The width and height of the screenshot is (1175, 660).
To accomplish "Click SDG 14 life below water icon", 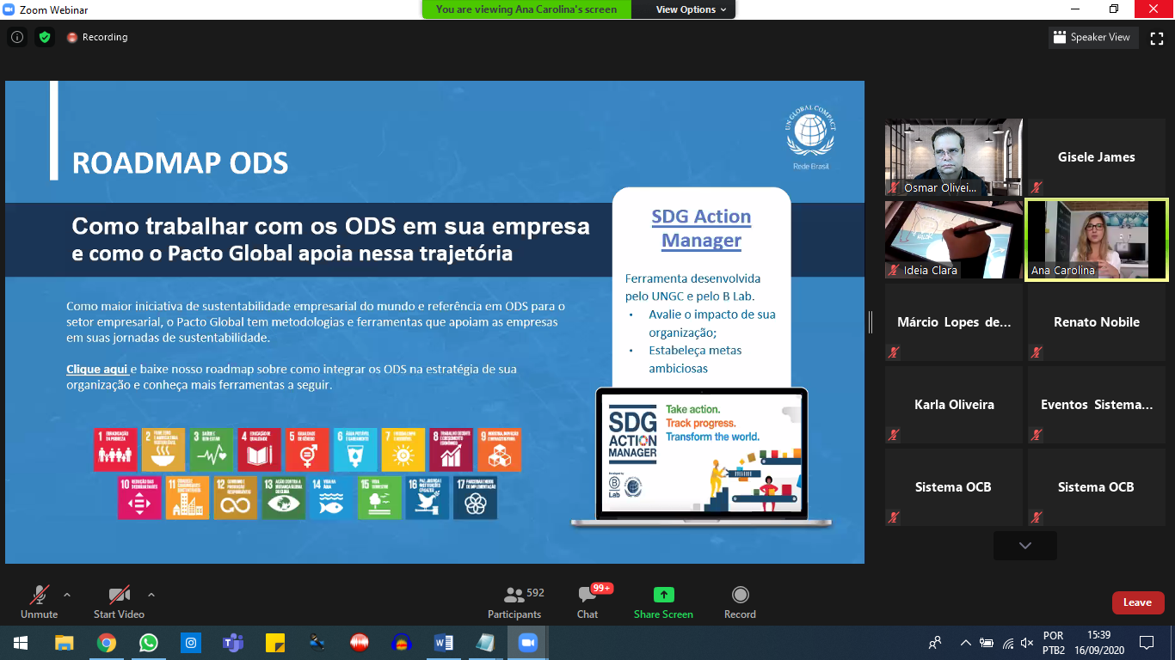I will pyautogui.click(x=331, y=498).
